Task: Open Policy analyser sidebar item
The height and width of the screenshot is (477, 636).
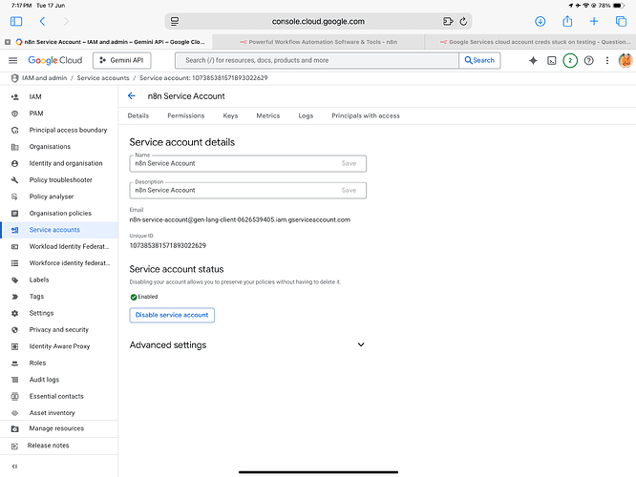Action: tap(59, 197)
